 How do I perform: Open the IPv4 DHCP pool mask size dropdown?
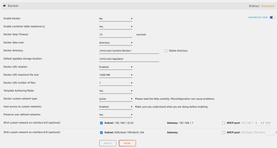(268, 123)
